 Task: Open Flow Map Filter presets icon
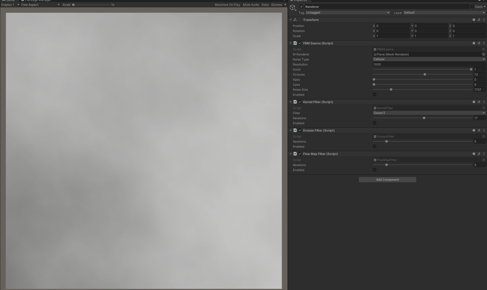point(479,154)
